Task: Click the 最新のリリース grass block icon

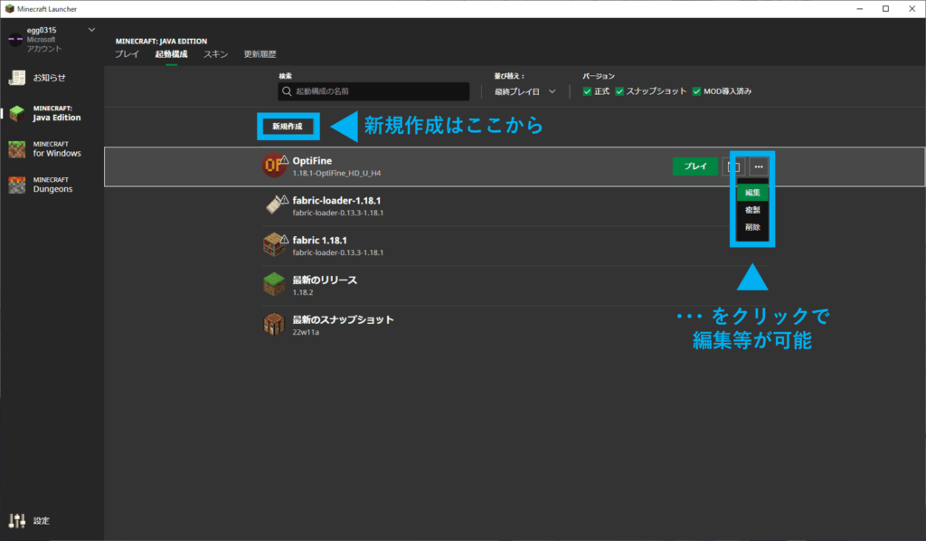Action: [x=274, y=284]
